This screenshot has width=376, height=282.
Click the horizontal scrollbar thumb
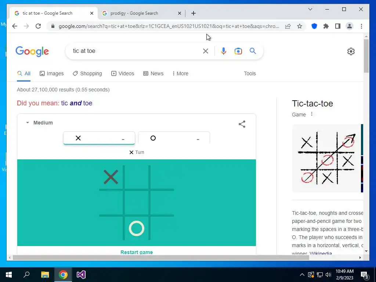coord(161,257)
